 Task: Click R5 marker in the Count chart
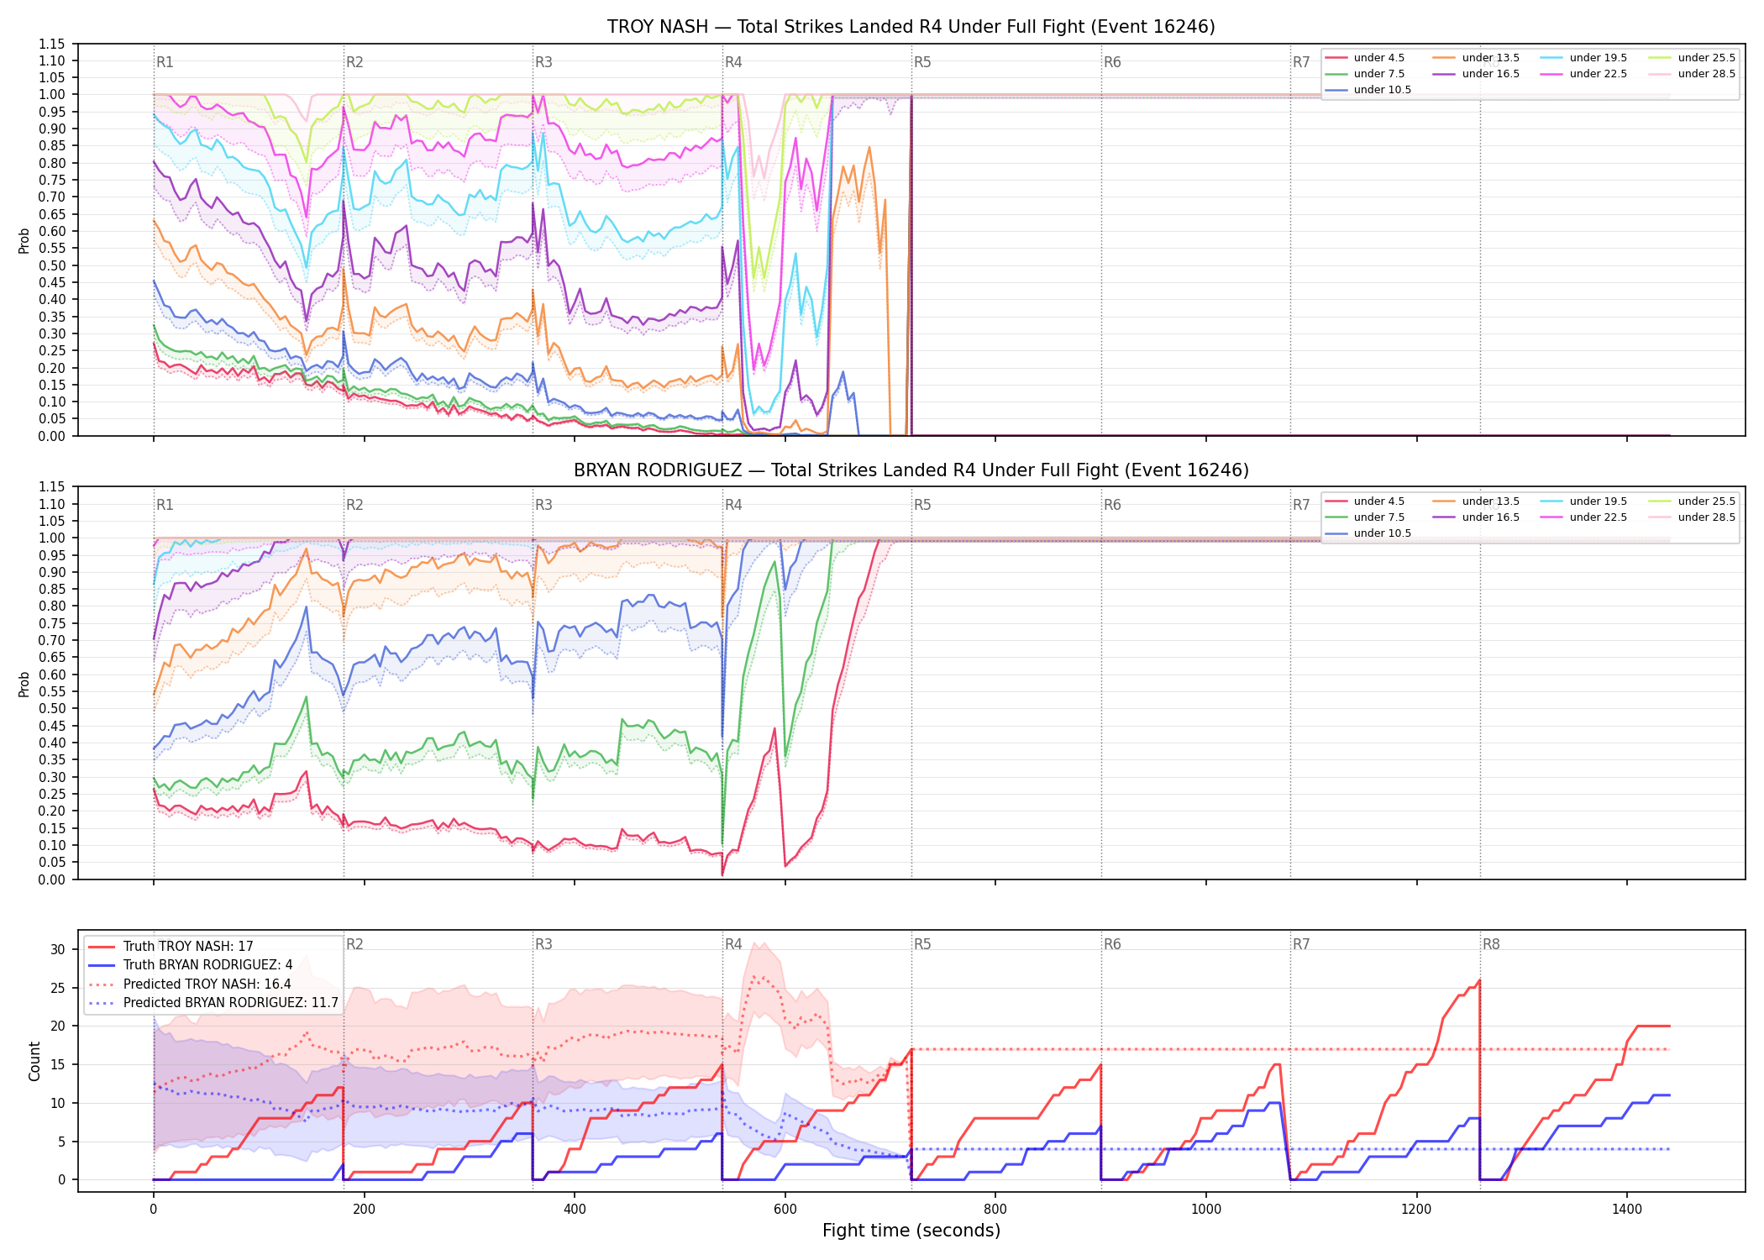click(x=922, y=944)
